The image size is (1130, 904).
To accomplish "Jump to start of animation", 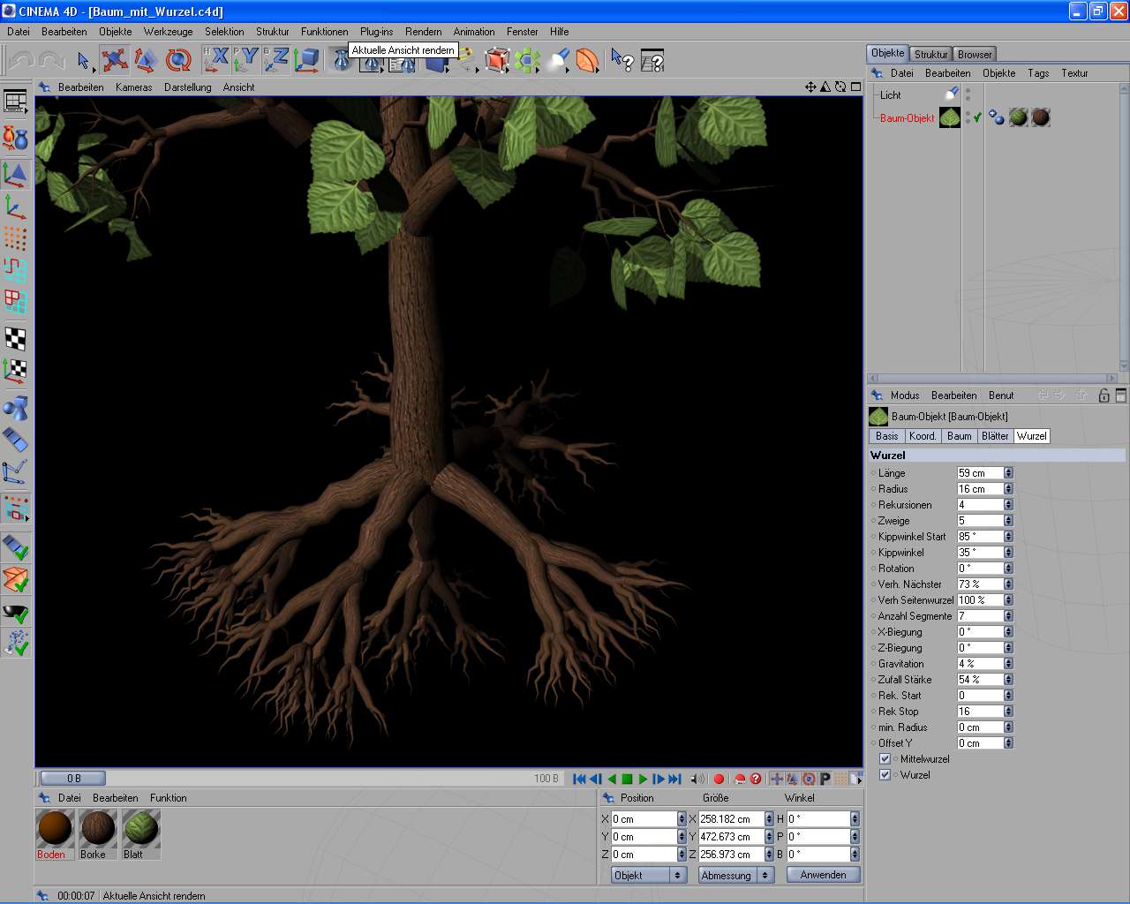I will point(579,779).
